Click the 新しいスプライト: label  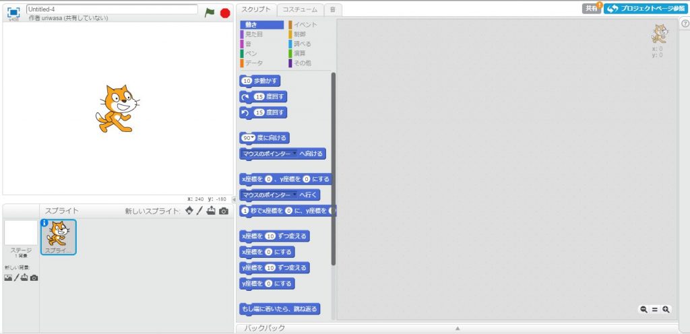pyautogui.click(x=153, y=211)
